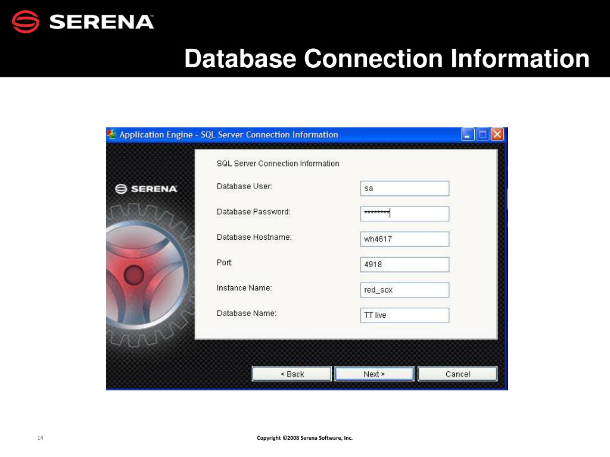This screenshot has height=457, width=610.
Task: Click the Serena logo in the dialog sidebar
Action: (x=147, y=189)
